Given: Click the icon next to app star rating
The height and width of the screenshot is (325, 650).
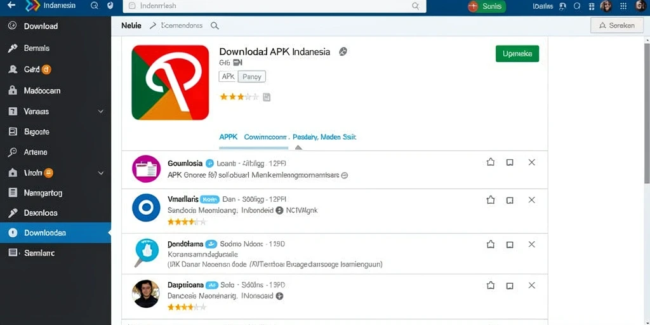Looking at the screenshot, I should 267,97.
